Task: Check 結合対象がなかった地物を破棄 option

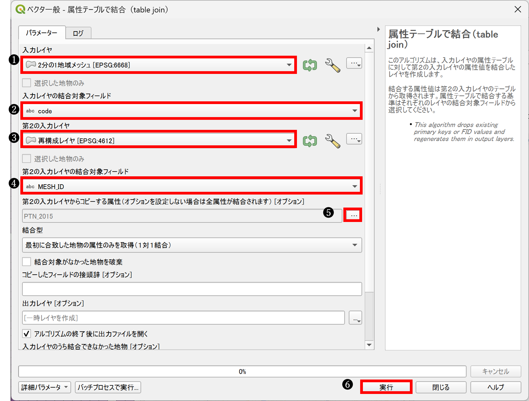Action: click(x=27, y=262)
